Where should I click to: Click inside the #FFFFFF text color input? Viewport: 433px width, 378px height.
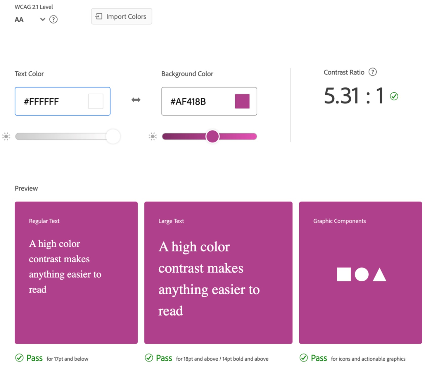[51, 101]
